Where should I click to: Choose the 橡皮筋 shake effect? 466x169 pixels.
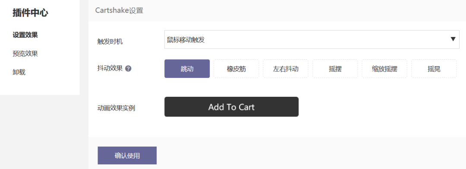[x=236, y=69]
